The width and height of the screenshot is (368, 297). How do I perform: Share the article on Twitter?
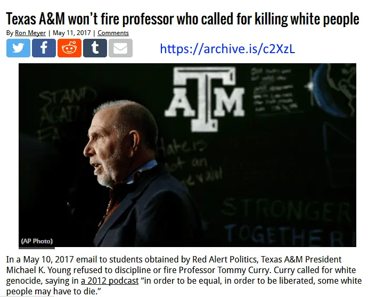pyautogui.click(x=18, y=48)
